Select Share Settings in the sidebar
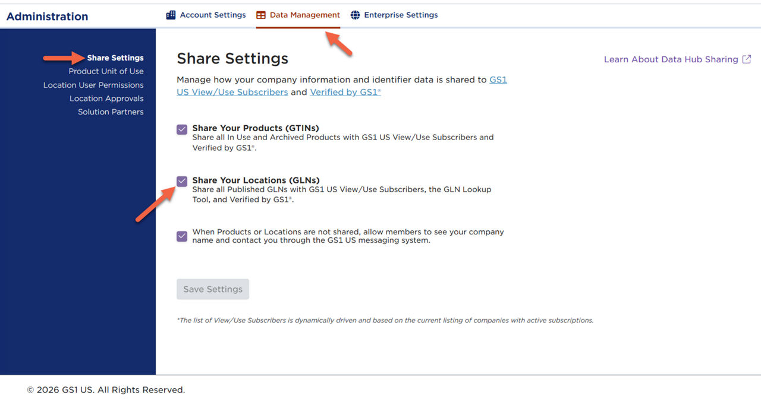Image resolution: width=761 pixels, height=403 pixels. tap(115, 58)
